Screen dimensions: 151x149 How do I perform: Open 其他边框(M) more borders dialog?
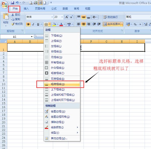click(62, 138)
